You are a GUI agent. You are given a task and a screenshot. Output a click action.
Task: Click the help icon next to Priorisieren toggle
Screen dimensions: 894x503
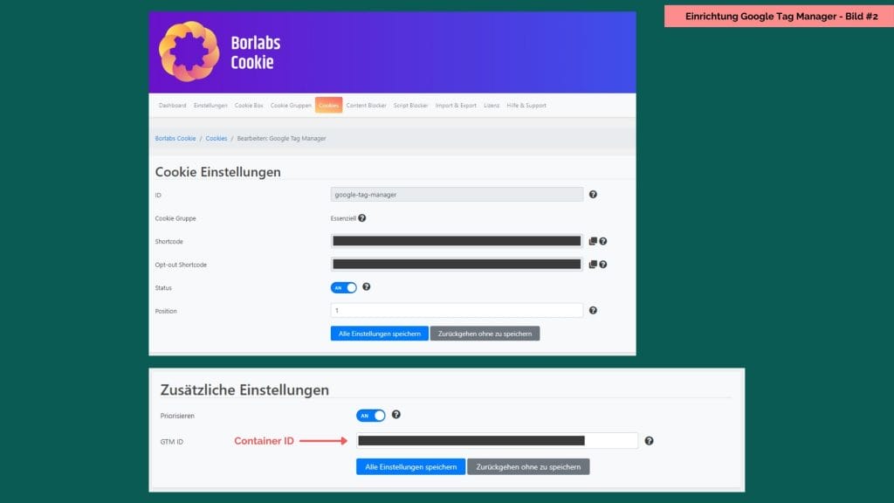396,415
